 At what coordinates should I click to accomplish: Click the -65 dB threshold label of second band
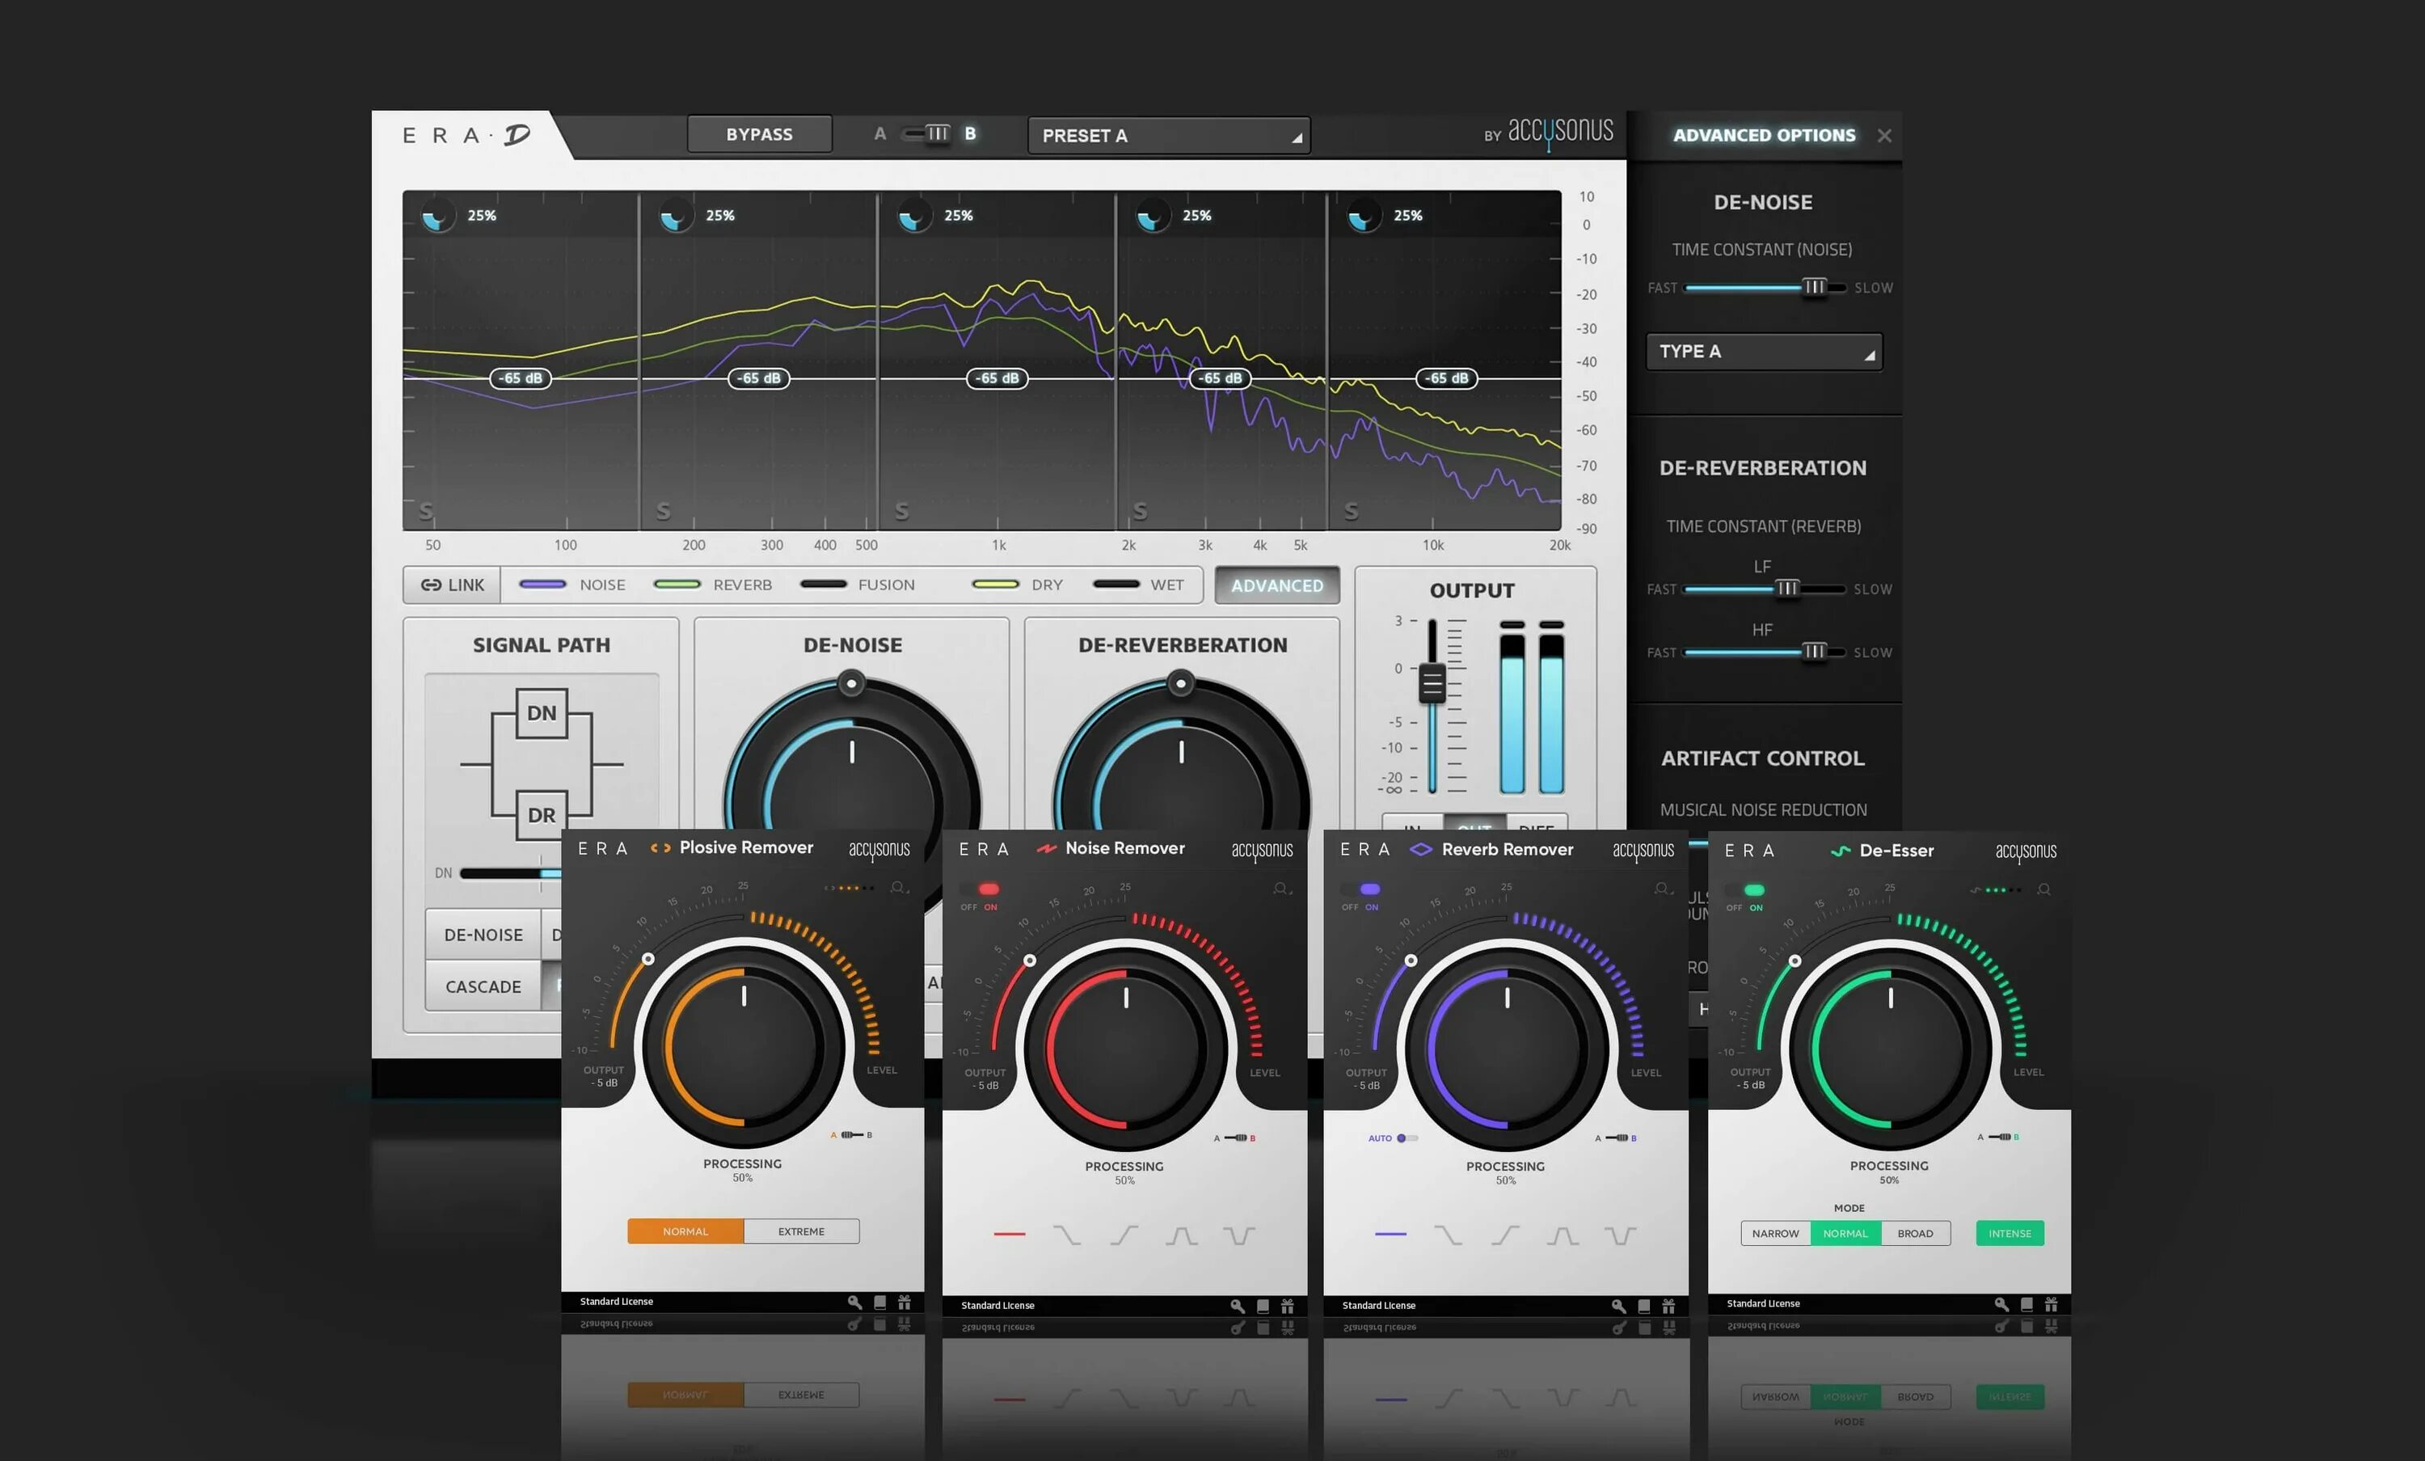pos(759,378)
